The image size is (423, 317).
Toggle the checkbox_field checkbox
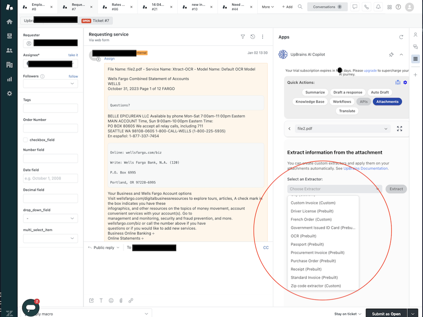click(26, 140)
